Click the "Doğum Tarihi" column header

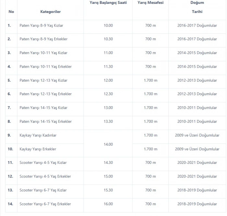click(x=197, y=7)
